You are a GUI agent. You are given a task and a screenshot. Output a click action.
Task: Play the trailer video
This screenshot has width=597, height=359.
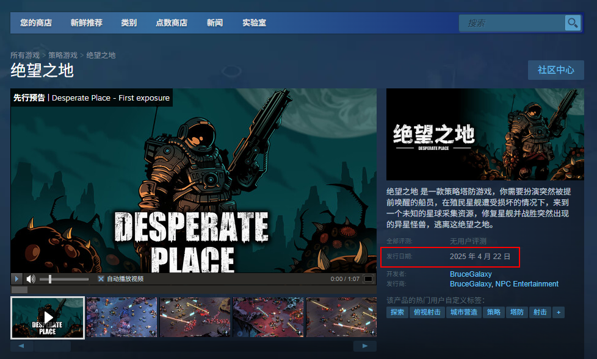click(16, 279)
